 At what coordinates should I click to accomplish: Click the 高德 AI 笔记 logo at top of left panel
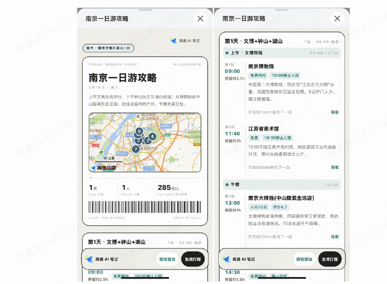point(185,41)
